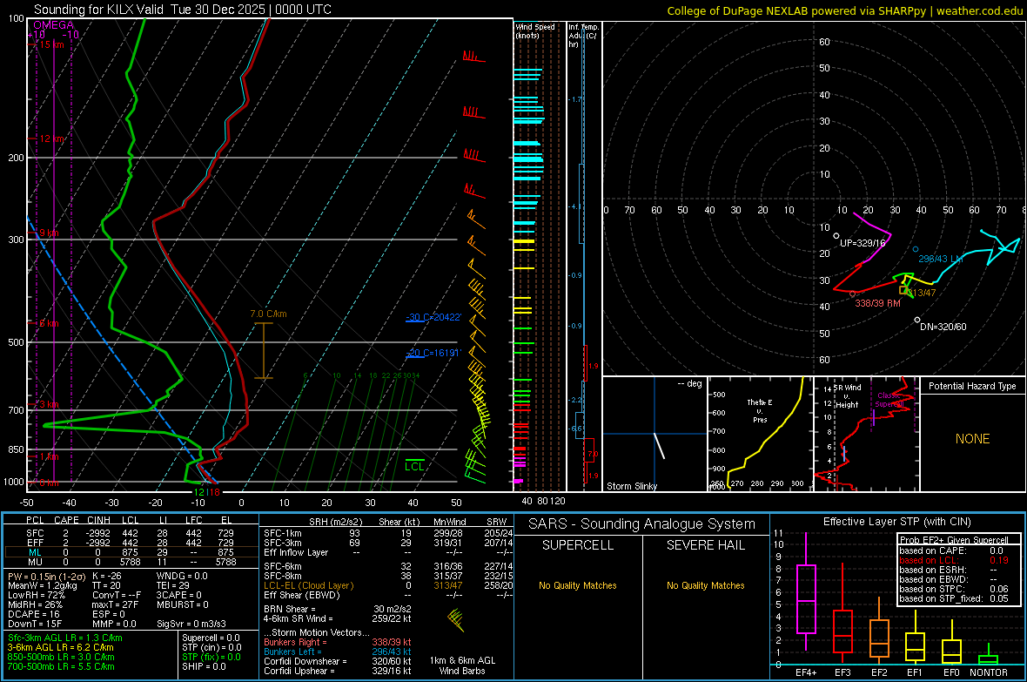The image size is (1027, 682).
Task: Click the EF4+ box plot label
Action: [x=806, y=672]
